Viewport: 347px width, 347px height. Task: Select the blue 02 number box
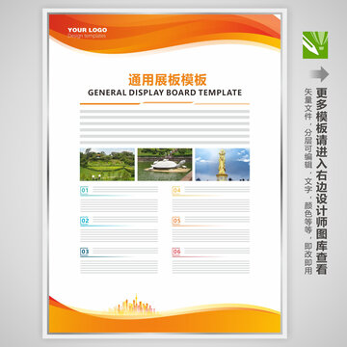[85, 221]
